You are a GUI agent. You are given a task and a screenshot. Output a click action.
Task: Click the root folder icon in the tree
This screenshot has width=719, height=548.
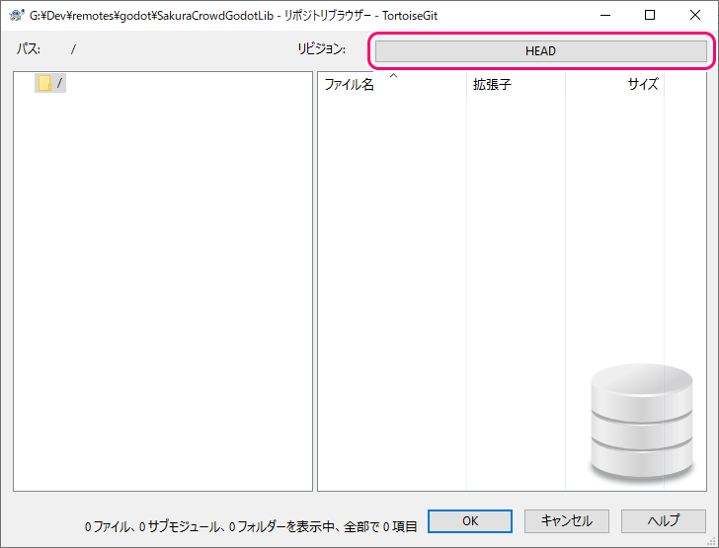(x=44, y=84)
